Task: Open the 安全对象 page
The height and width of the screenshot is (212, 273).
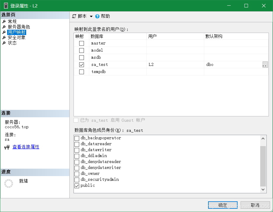Action: [17, 37]
